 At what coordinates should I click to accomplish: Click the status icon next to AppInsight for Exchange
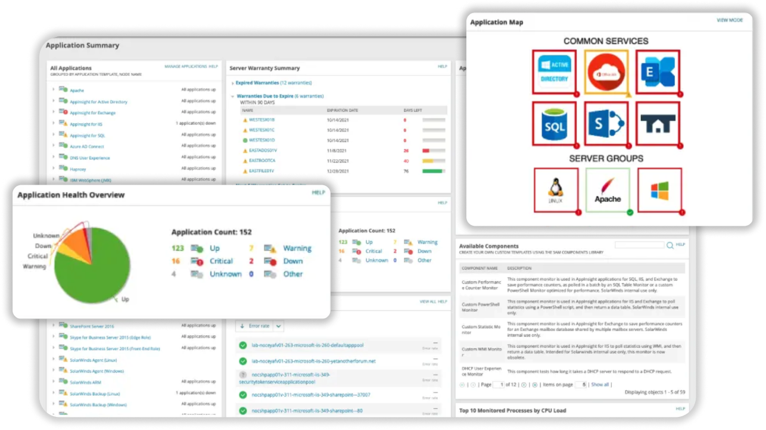click(x=63, y=112)
